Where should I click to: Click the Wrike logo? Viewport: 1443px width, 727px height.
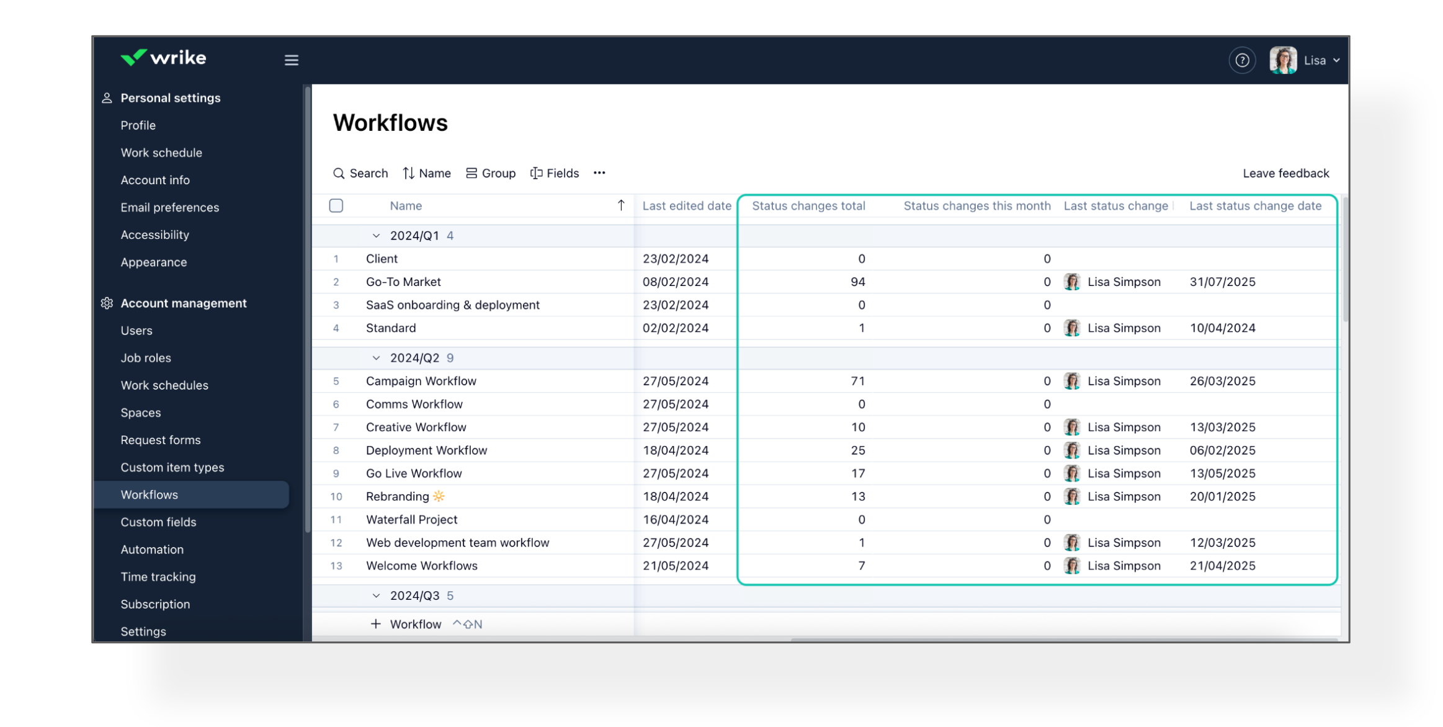[163, 58]
